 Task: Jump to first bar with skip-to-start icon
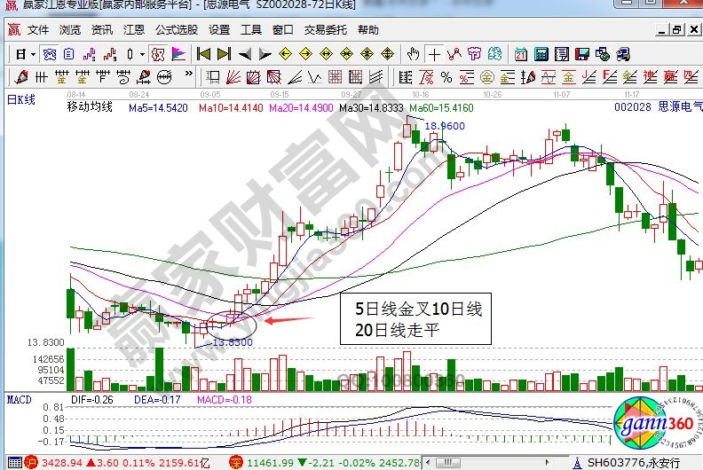point(203,54)
